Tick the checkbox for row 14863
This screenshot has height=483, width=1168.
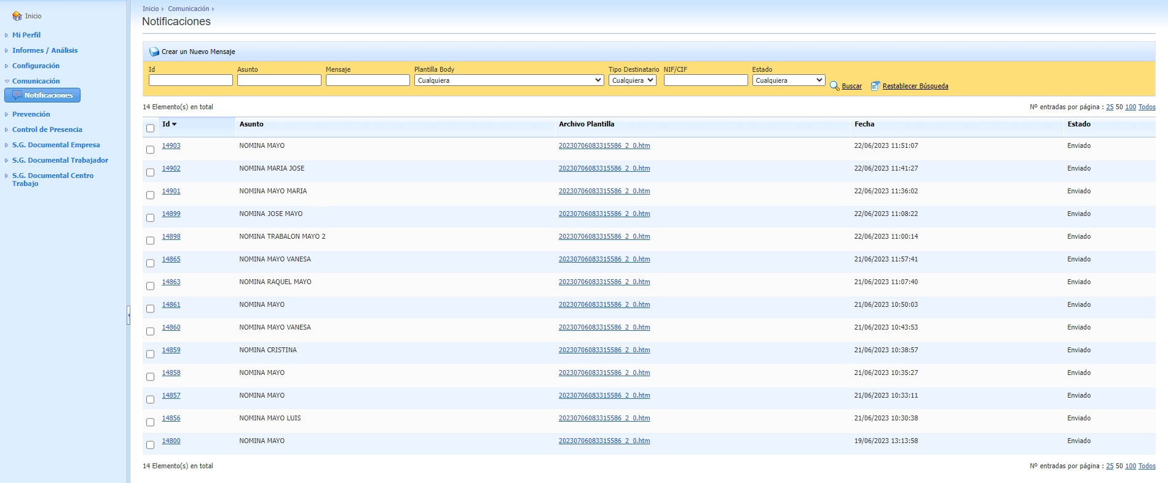[150, 286]
